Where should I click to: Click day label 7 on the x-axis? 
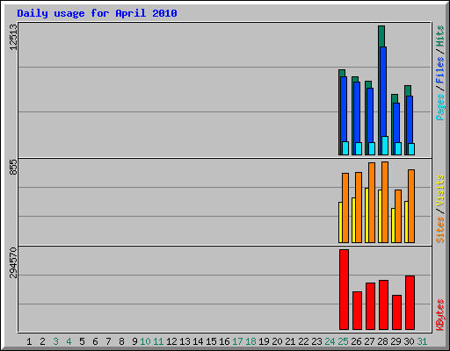point(108,341)
